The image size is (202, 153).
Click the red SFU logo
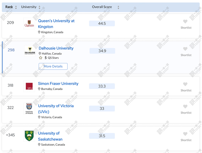pyautogui.click(x=29, y=86)
